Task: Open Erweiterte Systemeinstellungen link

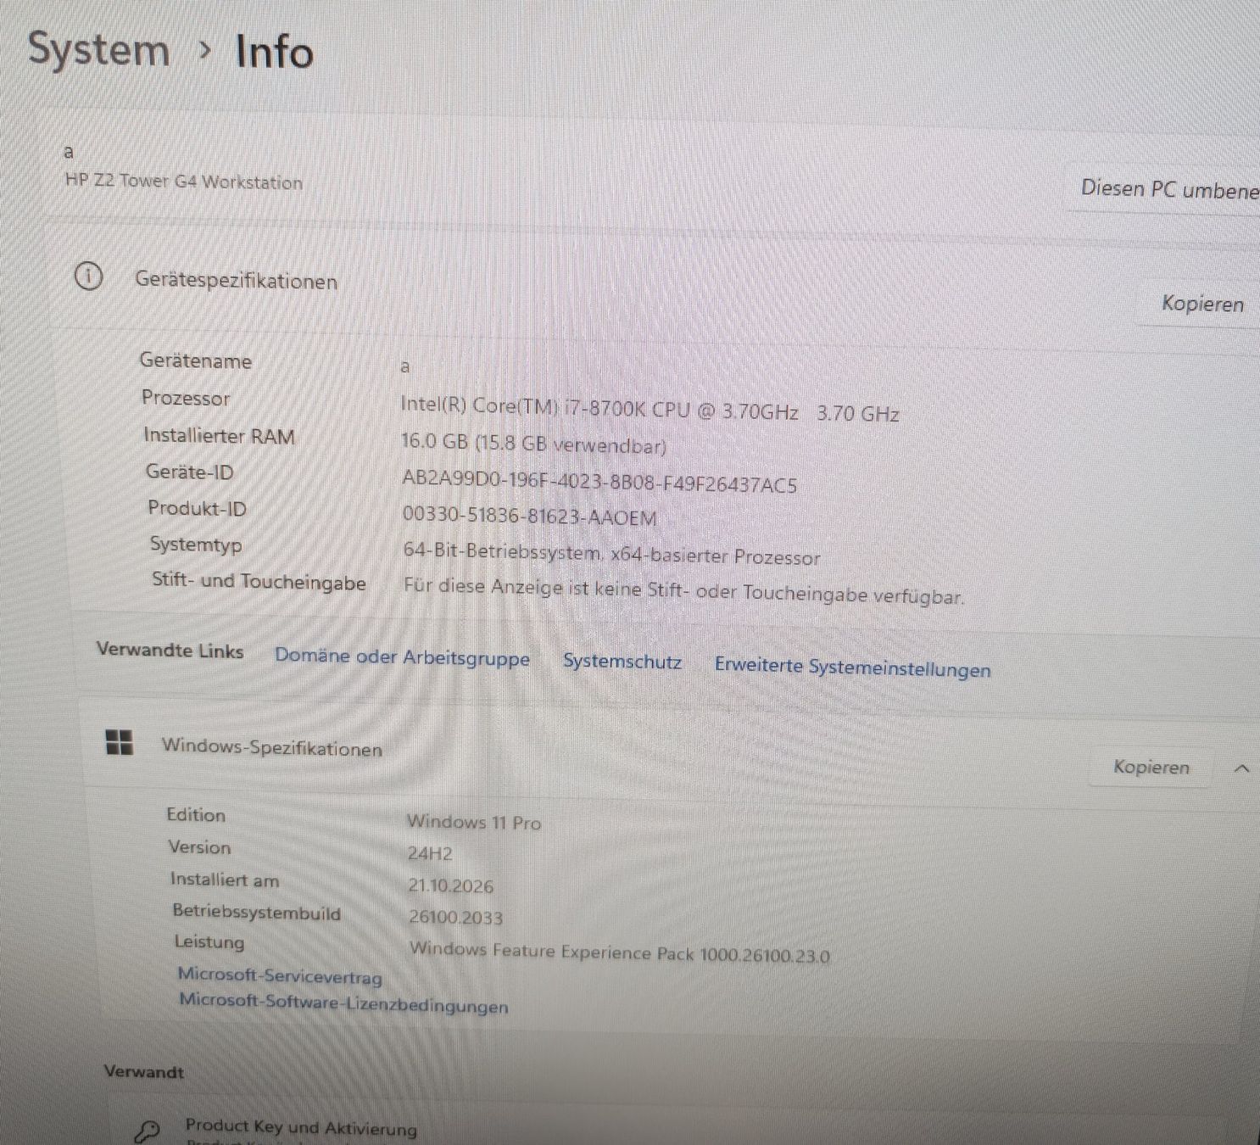Action: pyautogui.click(x=852, y=667)
